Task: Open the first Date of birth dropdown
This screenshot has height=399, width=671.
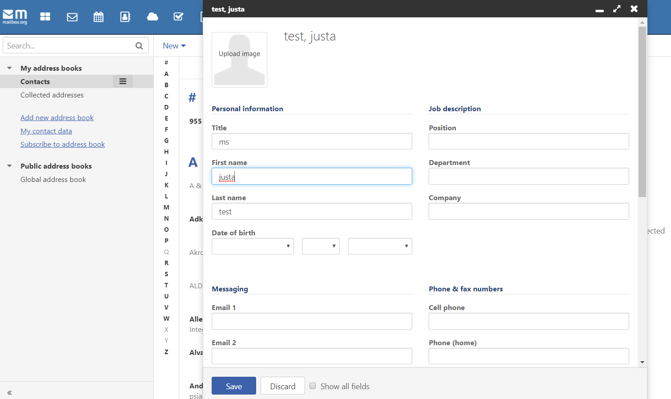Action: coord(253,246)
